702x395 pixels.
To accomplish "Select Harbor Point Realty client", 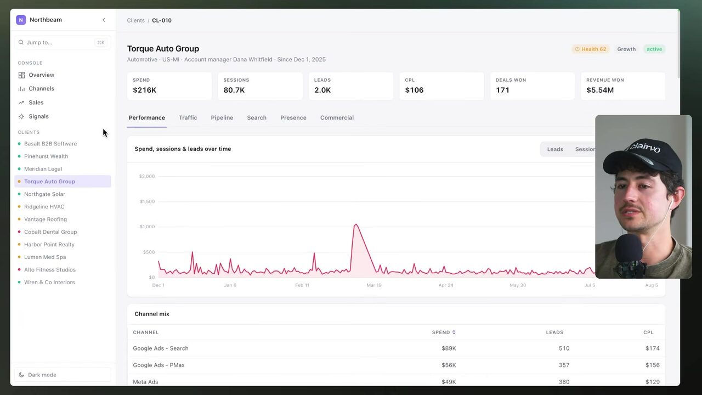I will point(63,245).
